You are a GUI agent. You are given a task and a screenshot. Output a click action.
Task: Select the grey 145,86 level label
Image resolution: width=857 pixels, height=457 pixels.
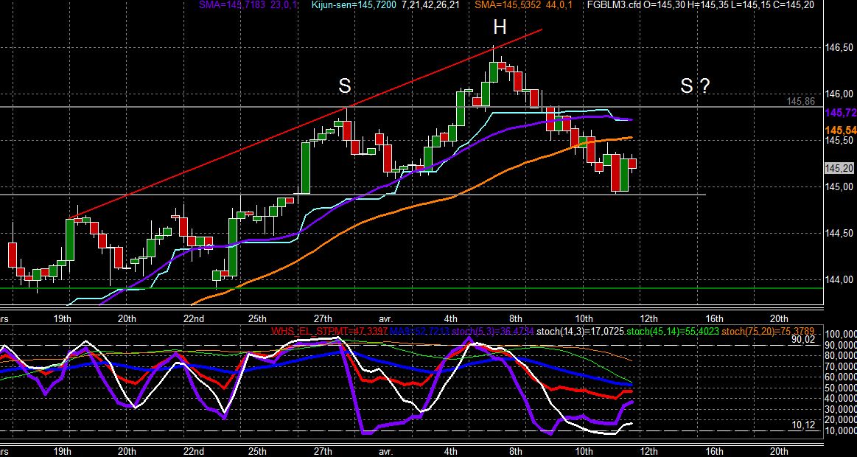[x=801, y=102]
